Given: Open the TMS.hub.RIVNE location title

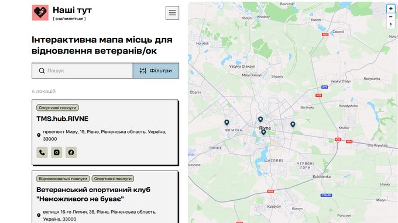Looking at the screenshot, I should 63,119.
